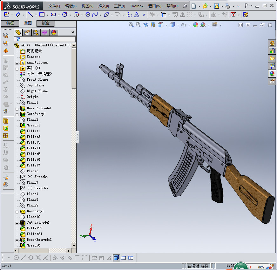
Task: Click the MMGS unit system status
Action: 230,266
